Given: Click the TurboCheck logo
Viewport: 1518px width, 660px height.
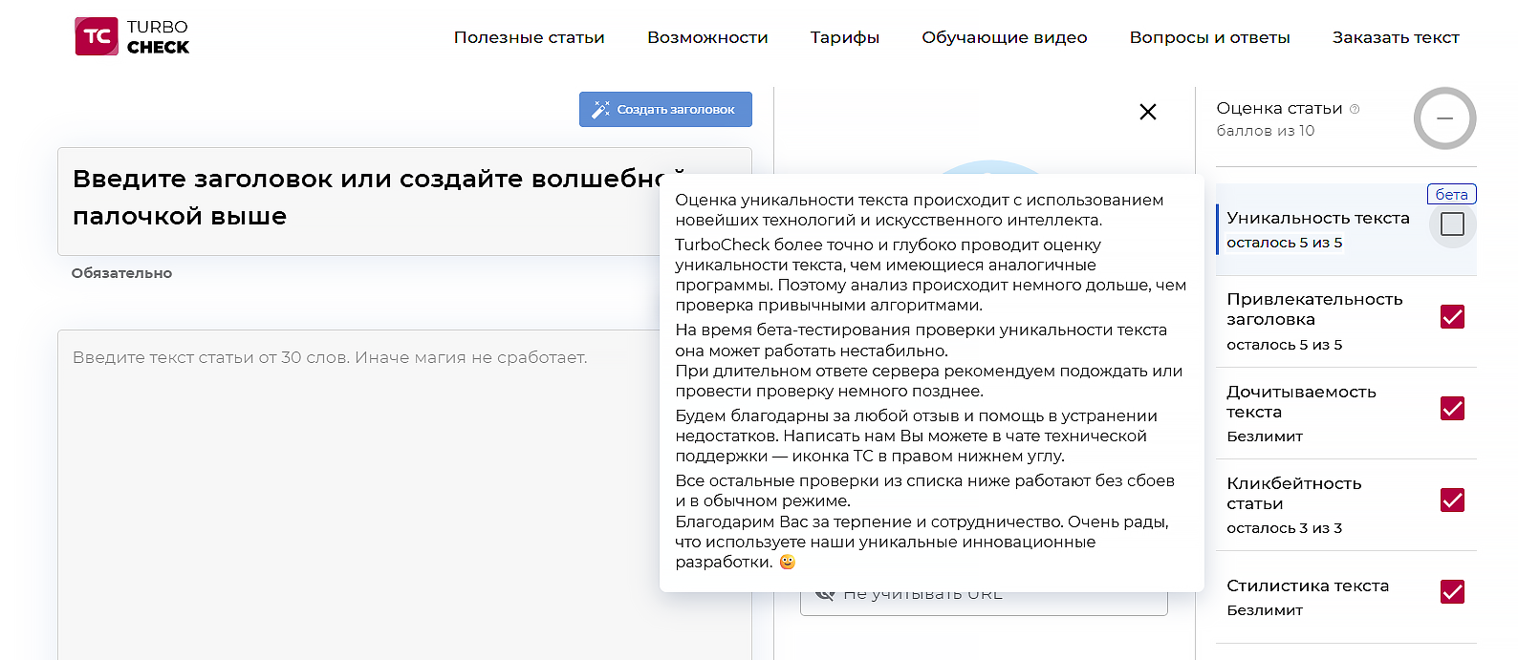Looking at the screenshot, I should pyautogui.click(x=132, y=36).
